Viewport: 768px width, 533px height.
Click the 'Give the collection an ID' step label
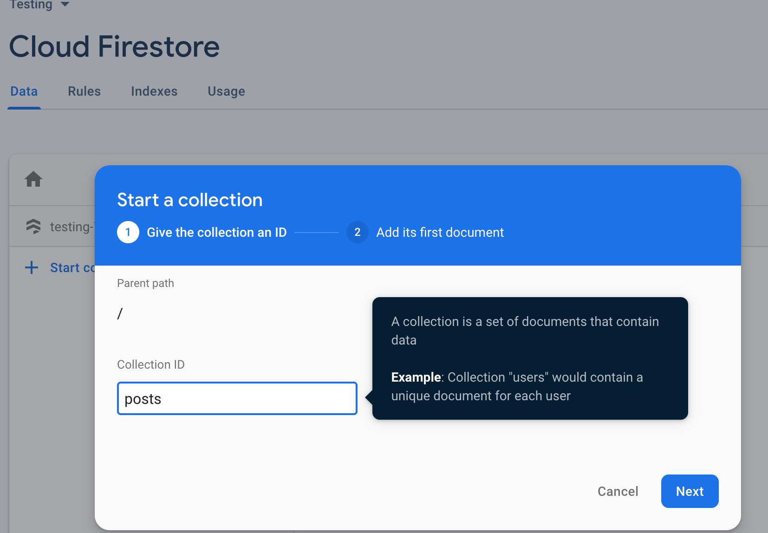pyautogui.click(x=217, y=232)
